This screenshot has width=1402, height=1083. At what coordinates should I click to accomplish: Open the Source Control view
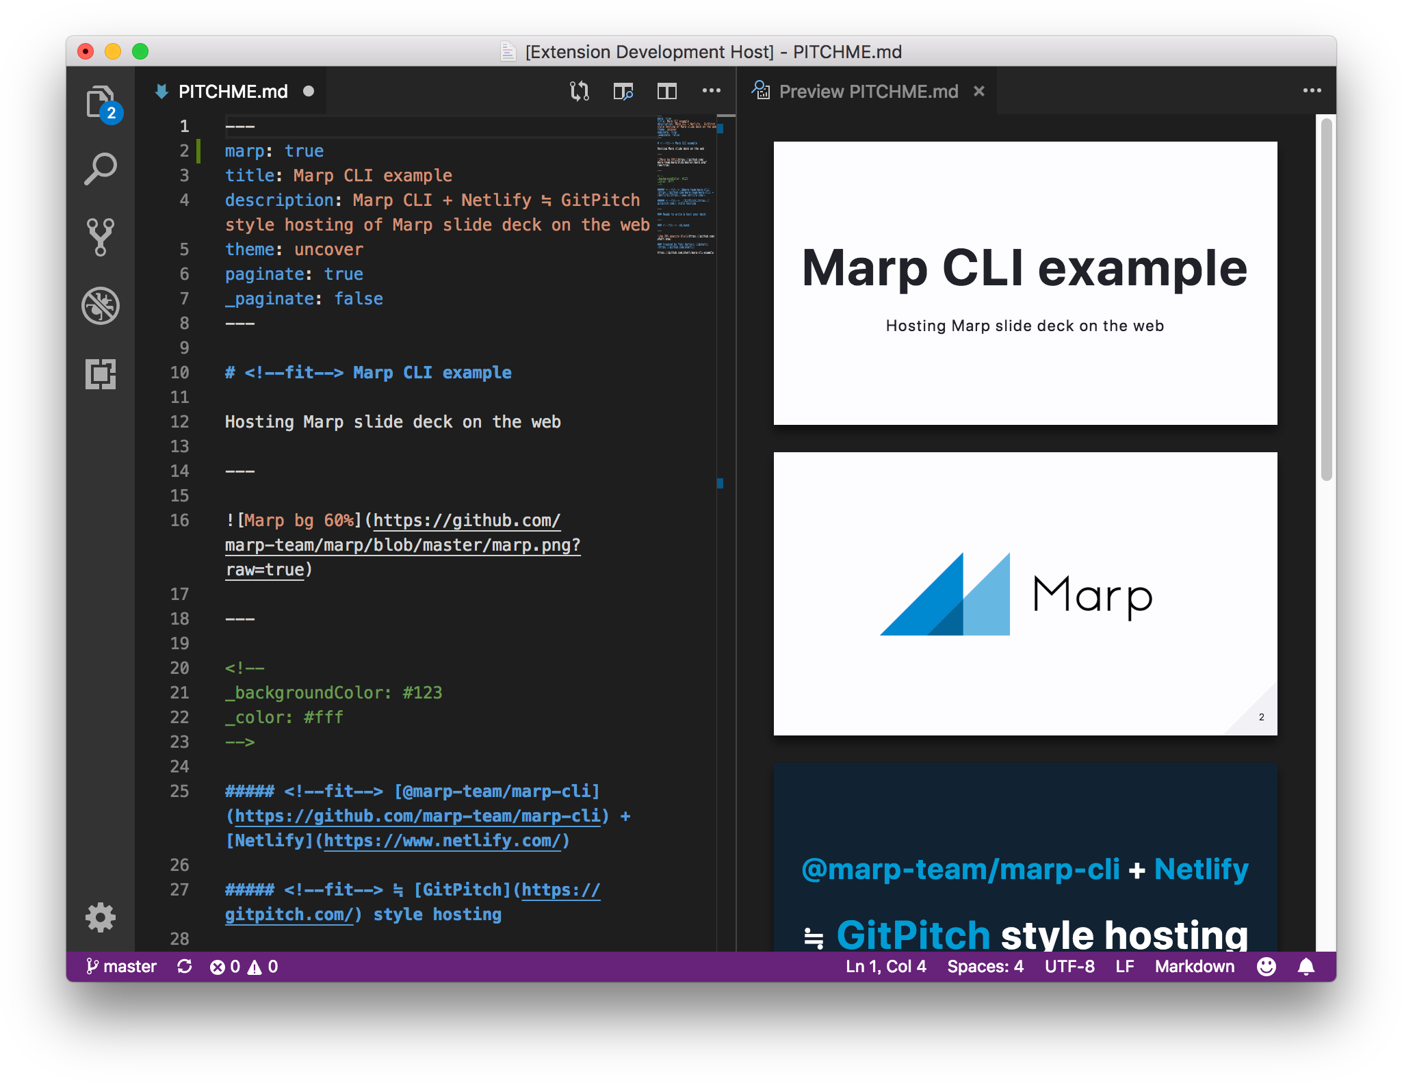[101, 237]
